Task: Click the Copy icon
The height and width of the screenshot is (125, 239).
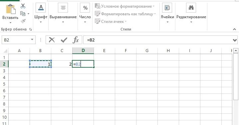Action: click(23, 14)
